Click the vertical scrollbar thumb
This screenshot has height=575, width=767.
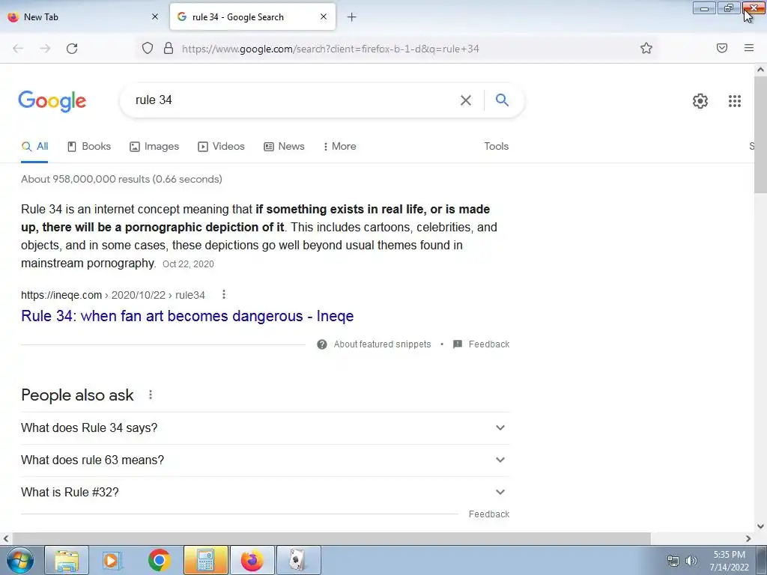click(x=760, y=135)
